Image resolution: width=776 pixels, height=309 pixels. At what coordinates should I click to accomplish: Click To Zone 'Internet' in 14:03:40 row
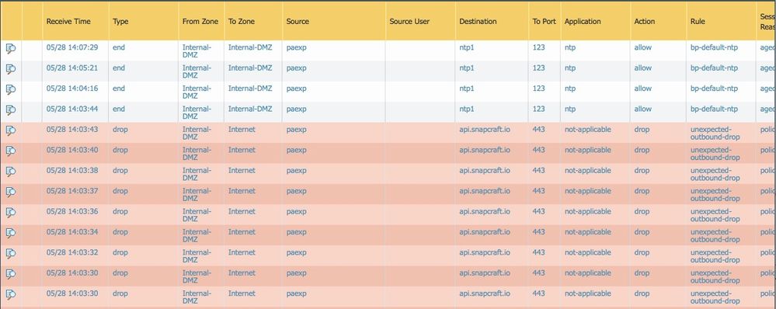tap(242, 150)
